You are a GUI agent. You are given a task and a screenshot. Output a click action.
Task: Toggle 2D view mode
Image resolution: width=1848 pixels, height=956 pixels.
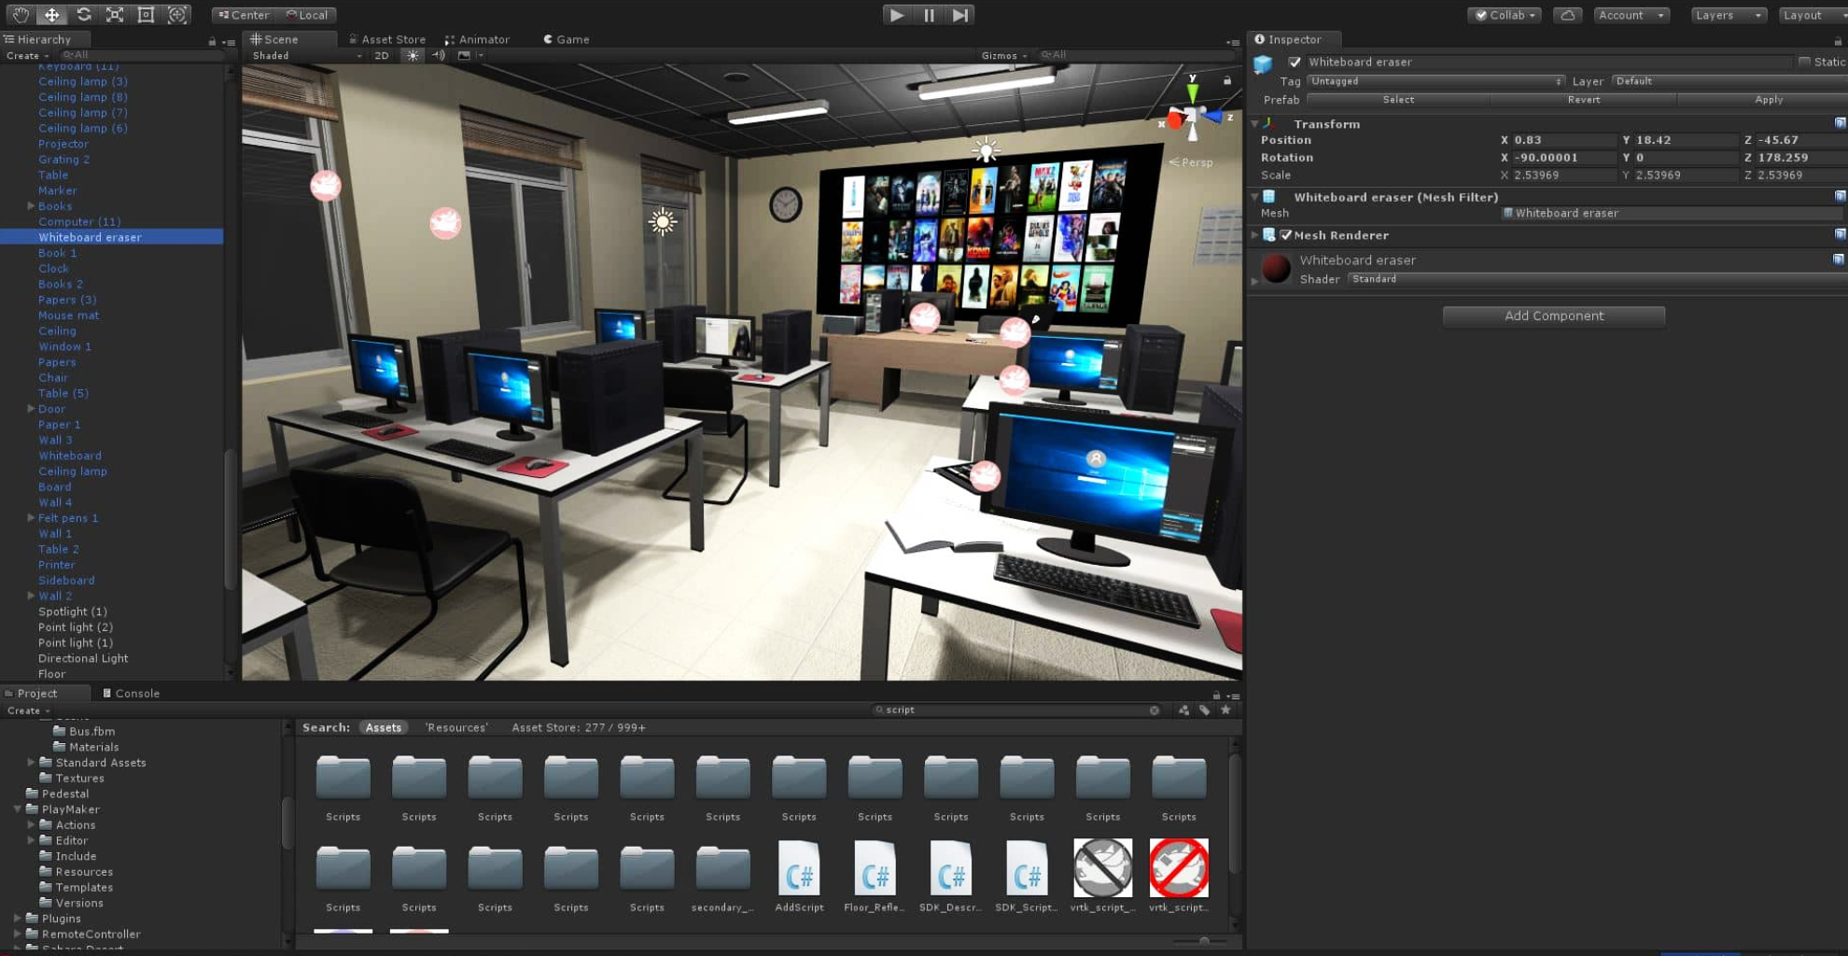[x=382, y=55]
